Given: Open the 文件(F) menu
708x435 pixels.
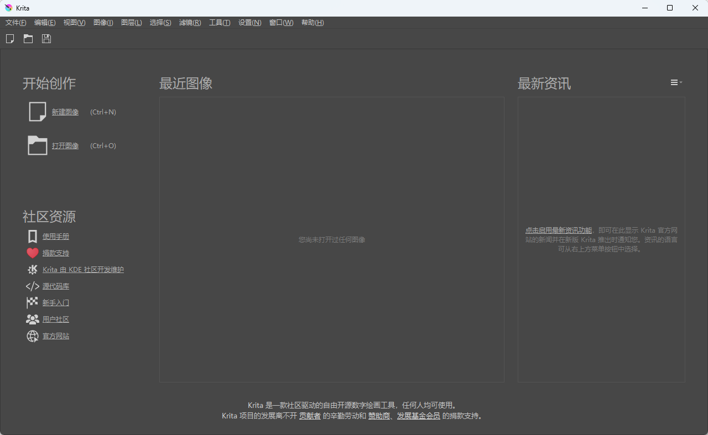Looking at the screenshot, I should [16, 23].
